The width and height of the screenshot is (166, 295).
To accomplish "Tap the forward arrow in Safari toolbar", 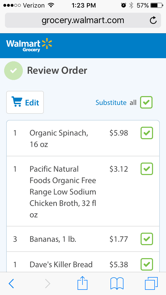I will pos(48,284).
